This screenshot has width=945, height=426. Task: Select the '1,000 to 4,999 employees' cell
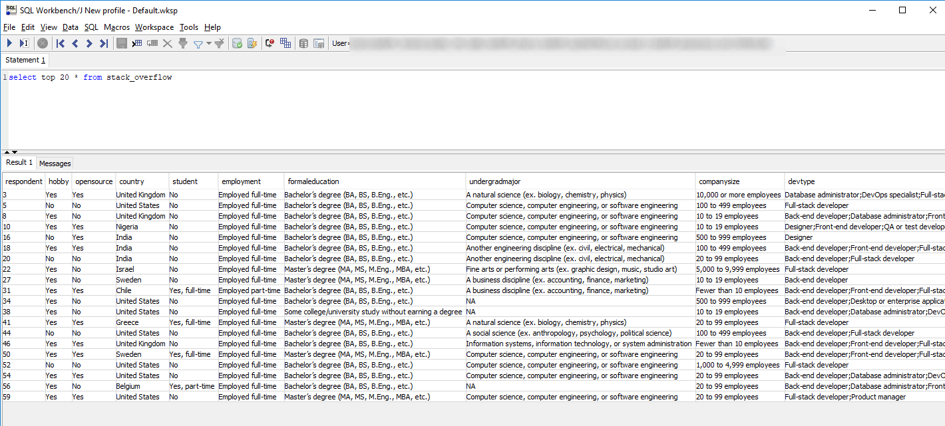click(x=740, y=365)
